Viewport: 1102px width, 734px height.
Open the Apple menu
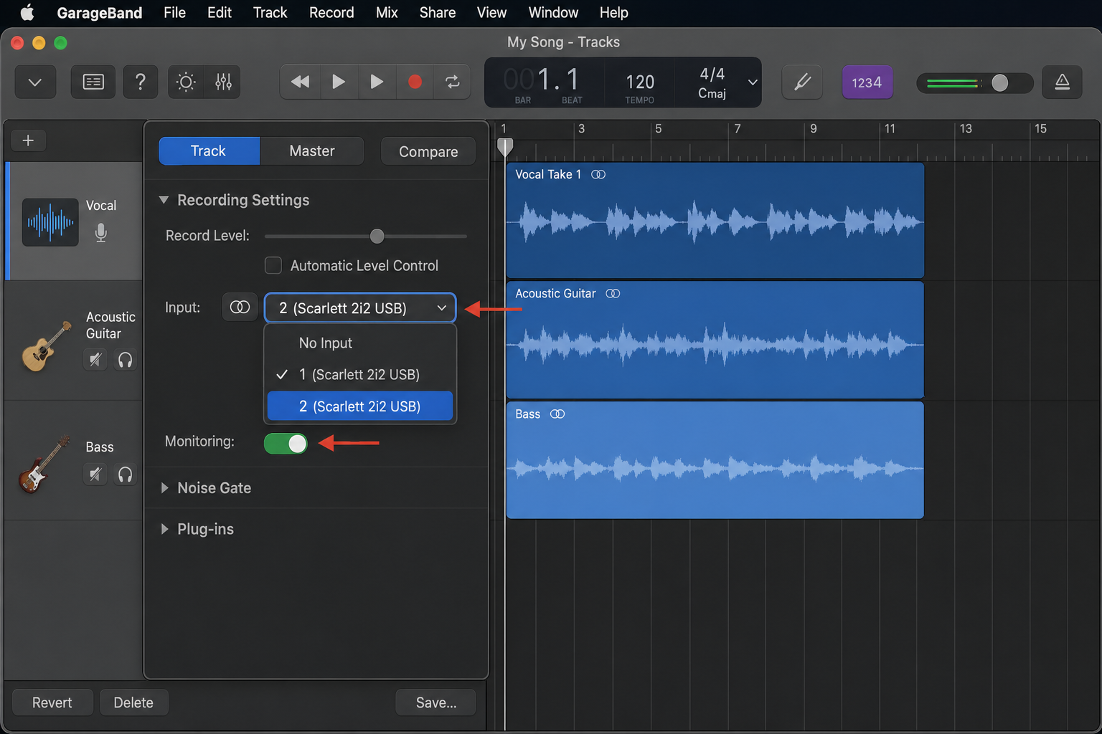(27, 12)
